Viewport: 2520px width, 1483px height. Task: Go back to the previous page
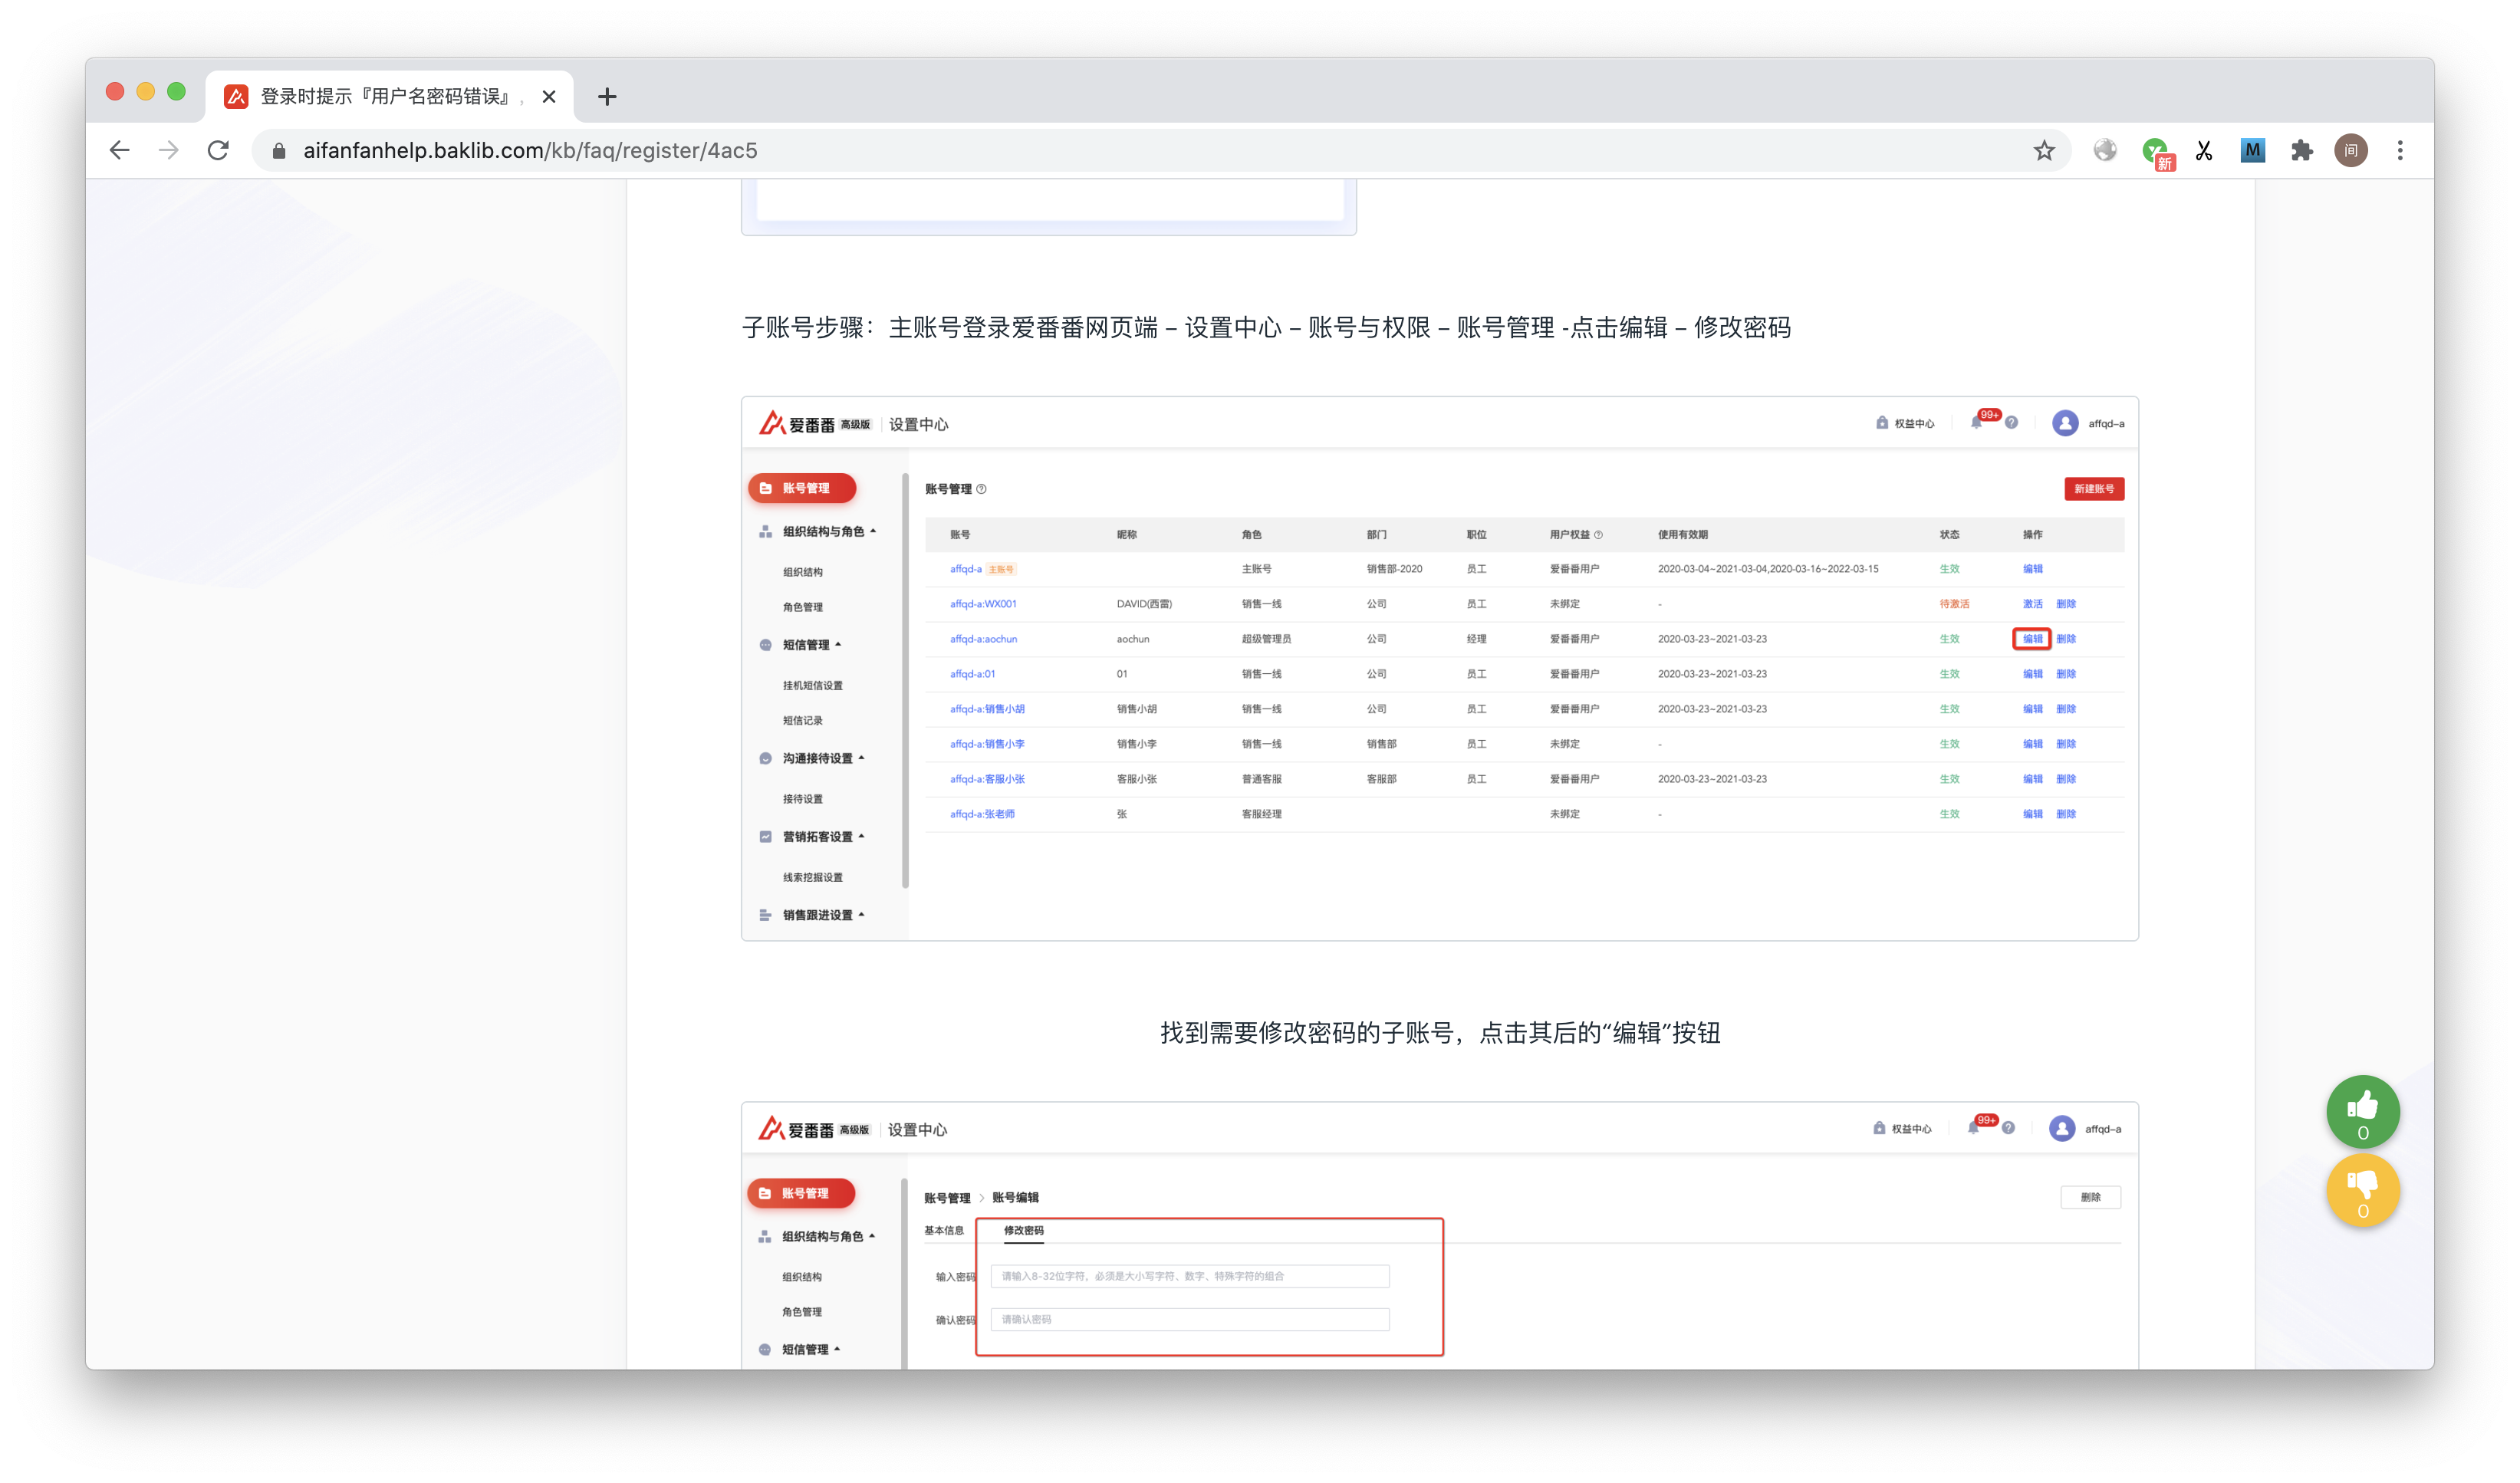pos(119,150)
